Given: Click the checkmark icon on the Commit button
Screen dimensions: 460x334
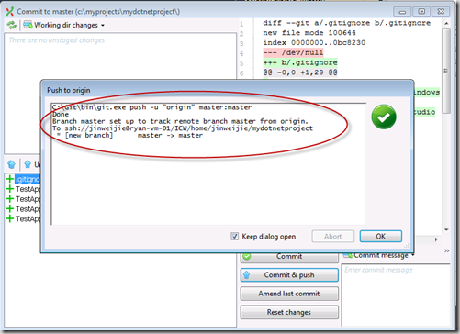Looking at the screenshot, I should point(247,256).
